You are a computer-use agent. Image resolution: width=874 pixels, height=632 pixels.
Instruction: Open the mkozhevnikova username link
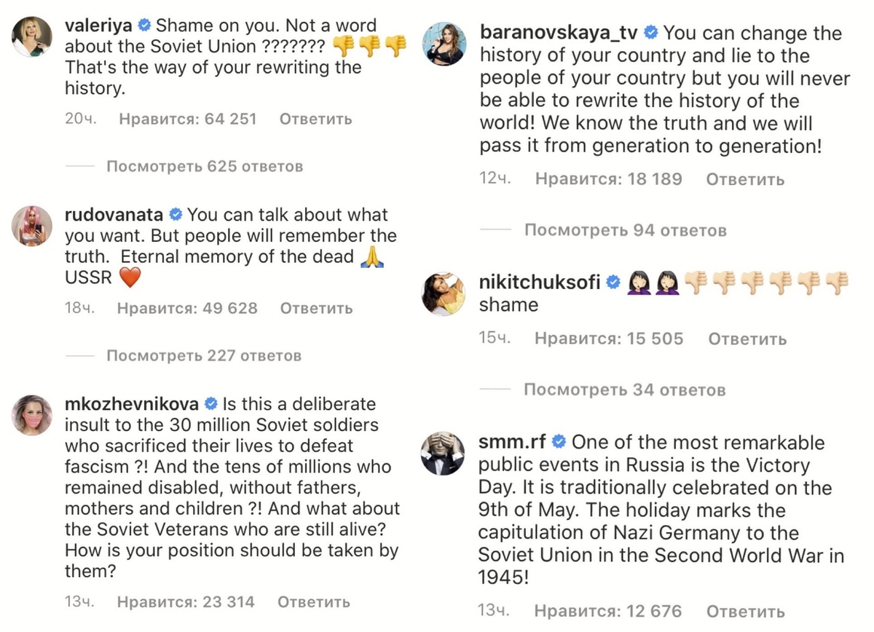(132, 404)
